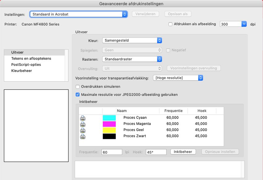
Task: Click the Hoek input field
Action: [x=156, y=152]
